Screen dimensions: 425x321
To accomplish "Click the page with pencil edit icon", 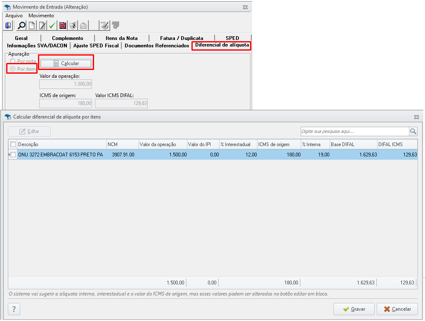I will (42, 26).
